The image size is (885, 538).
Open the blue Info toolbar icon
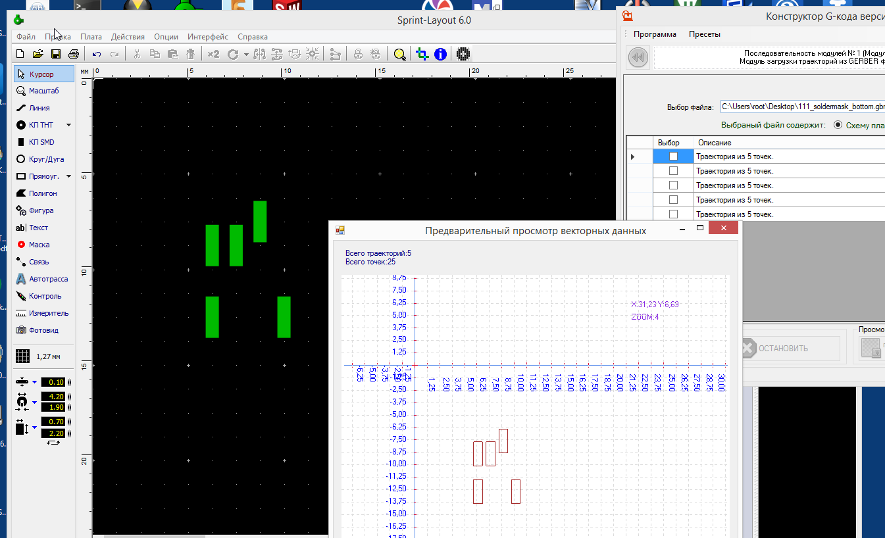(440, 54)
